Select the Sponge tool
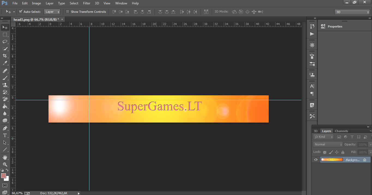This screenshot has width=372, height=195. pos(5,120)
